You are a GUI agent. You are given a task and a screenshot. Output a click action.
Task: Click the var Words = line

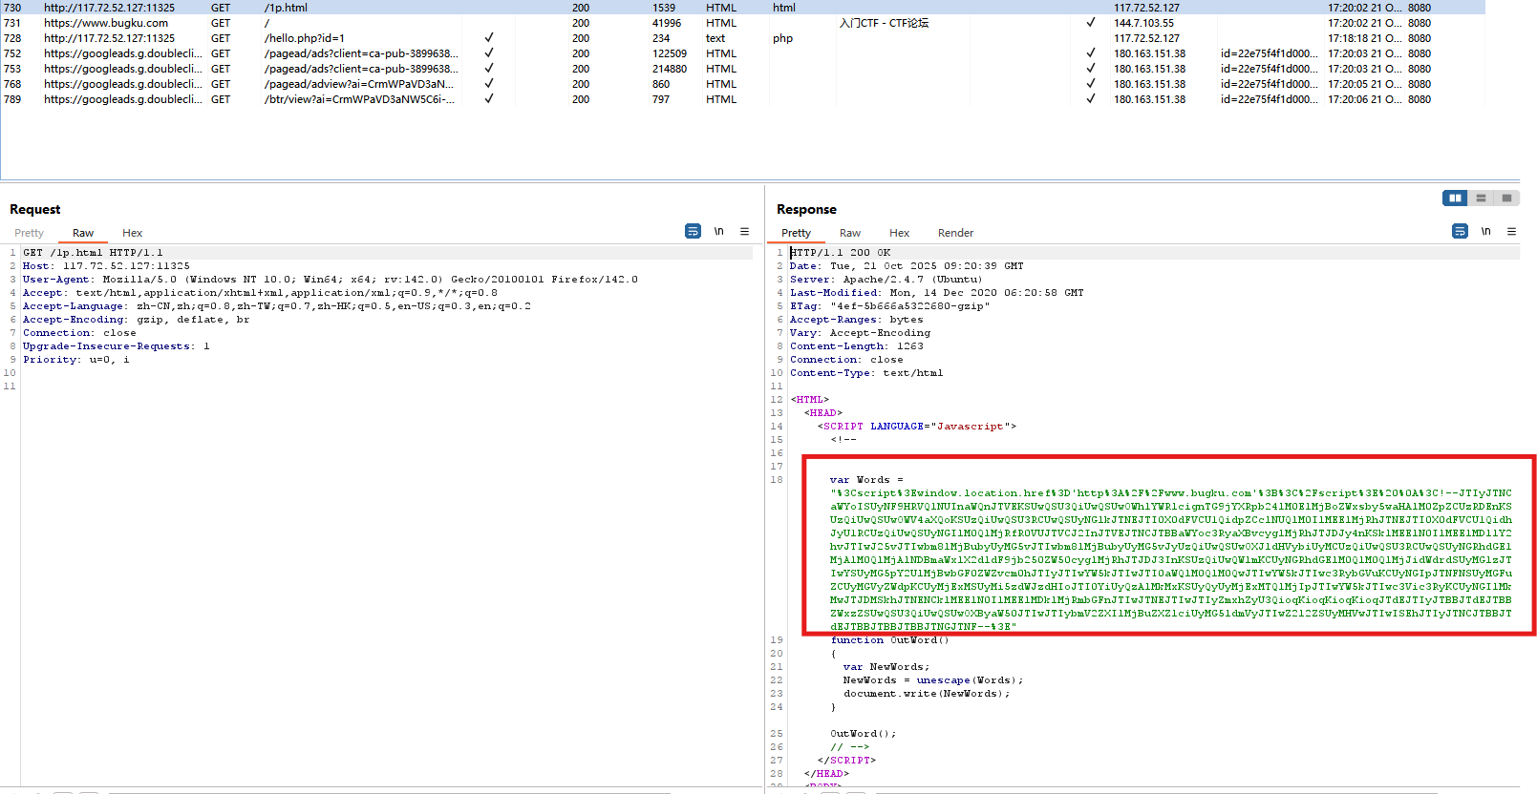865,480
